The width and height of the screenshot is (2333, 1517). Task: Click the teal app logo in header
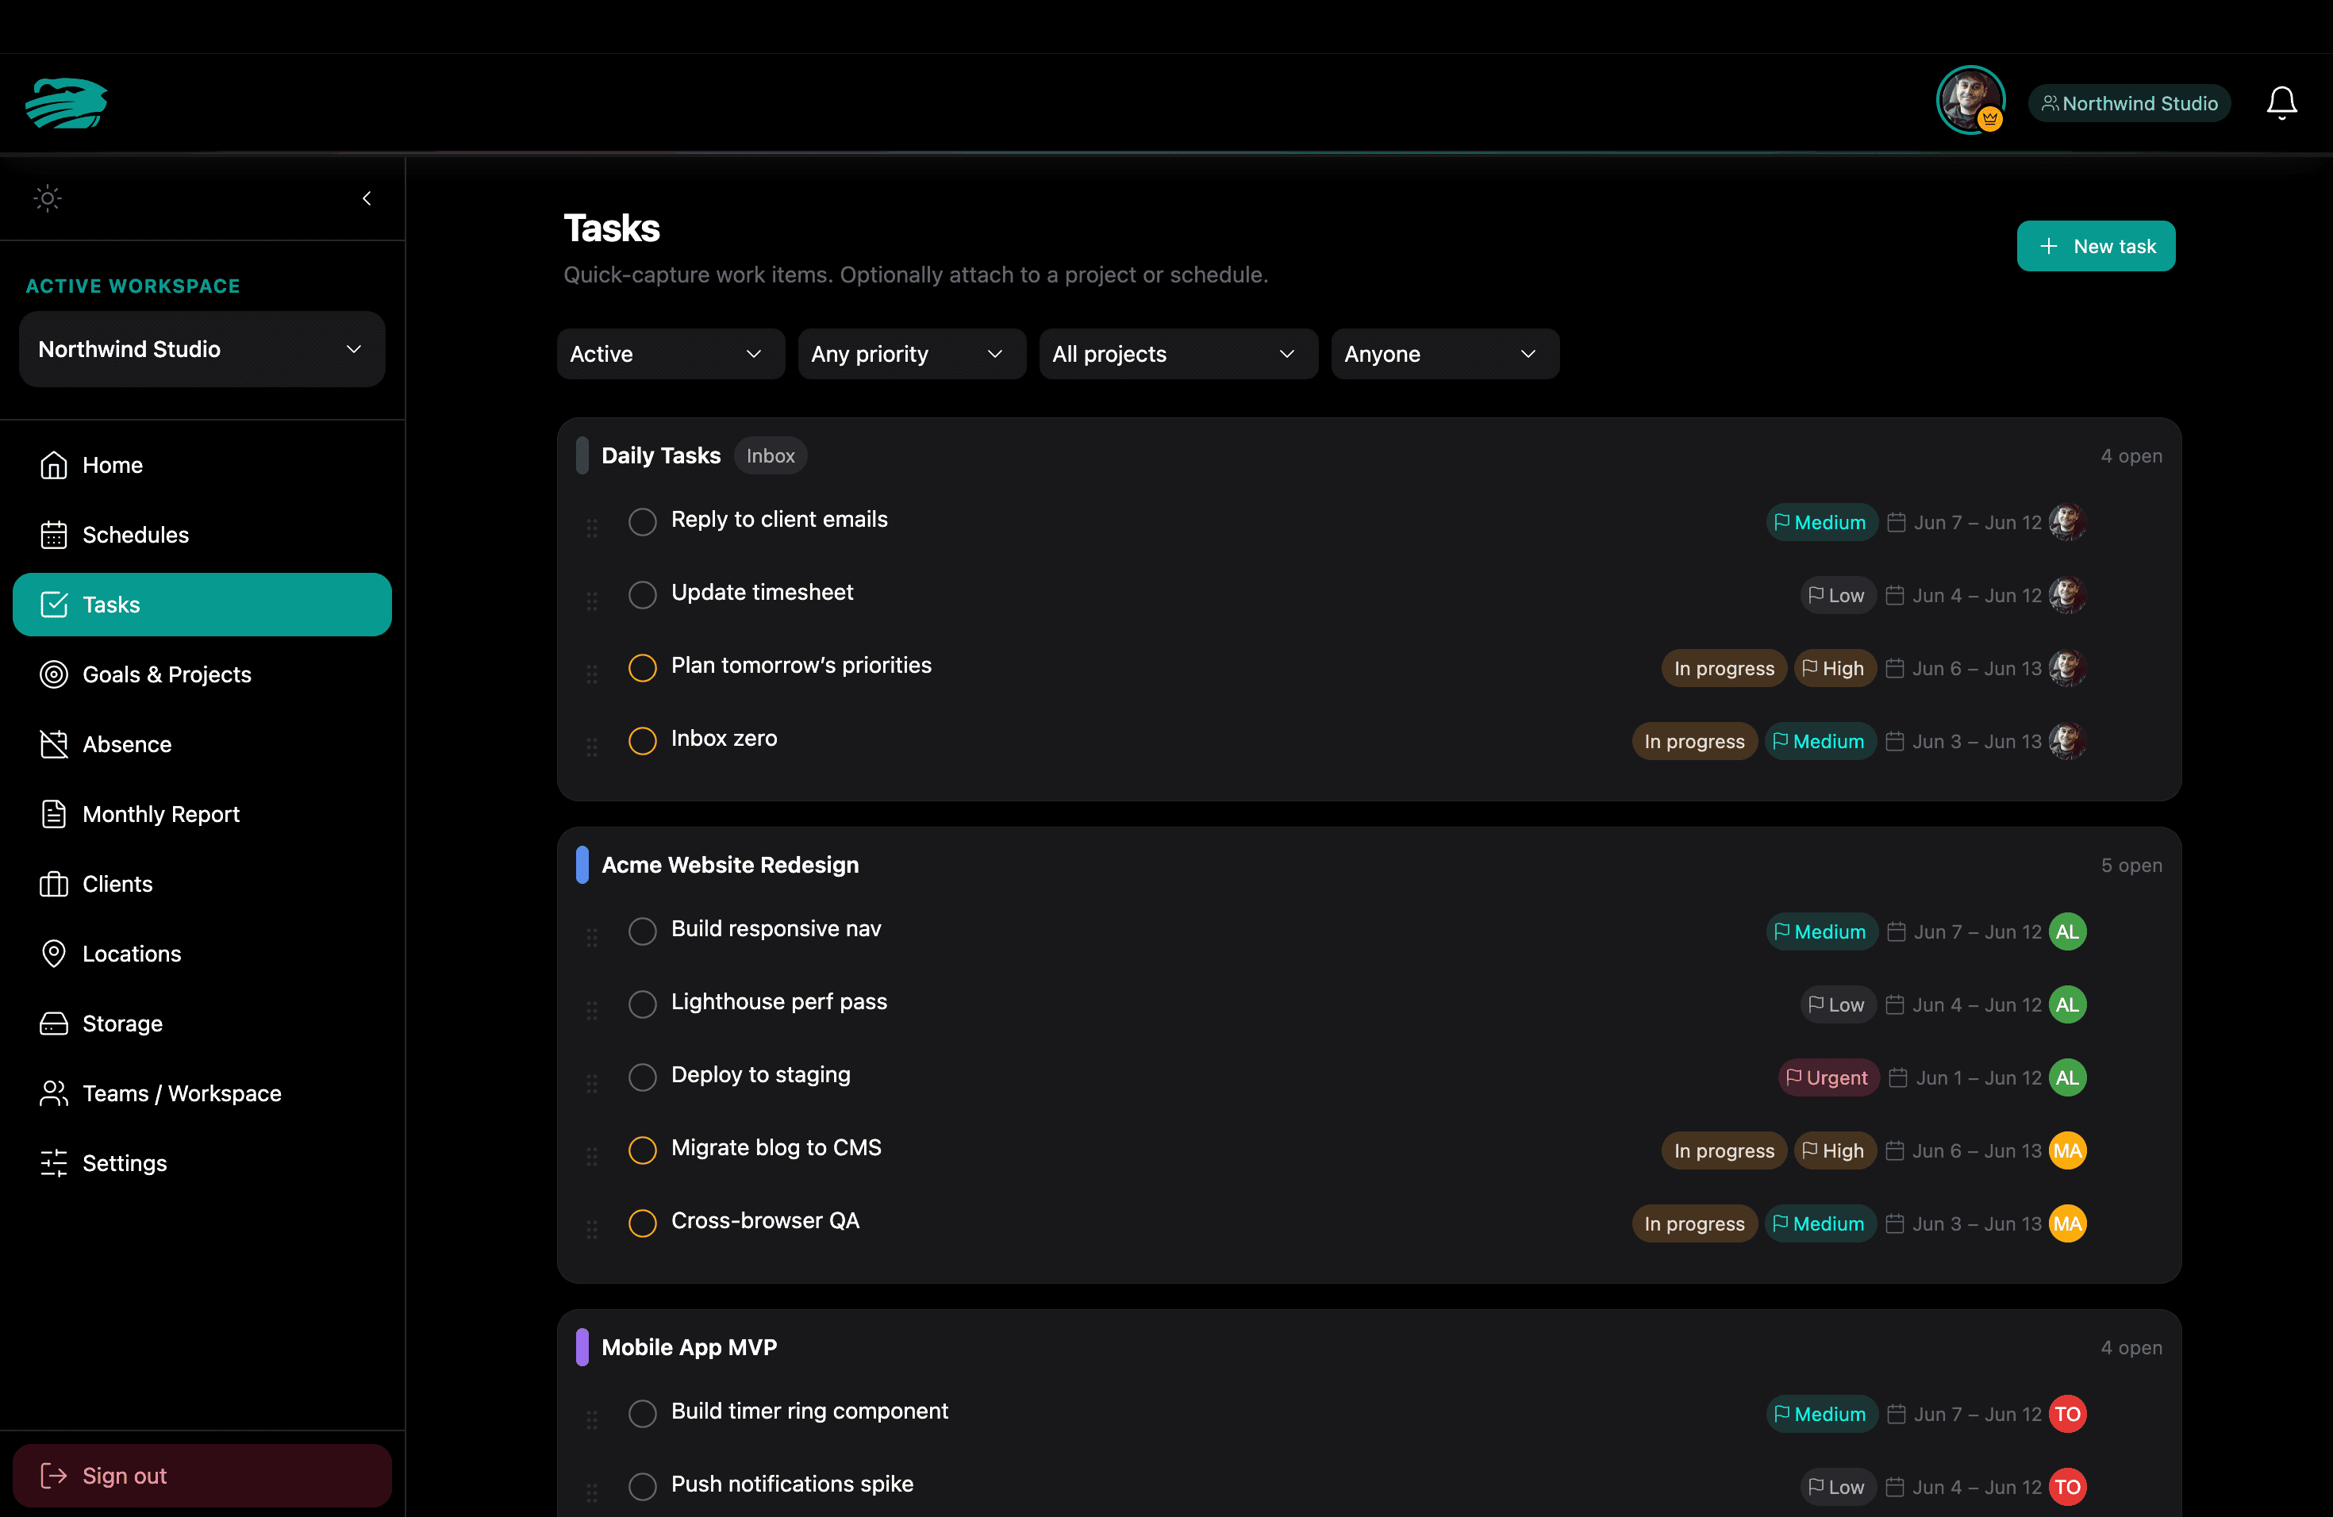point(67,103)
